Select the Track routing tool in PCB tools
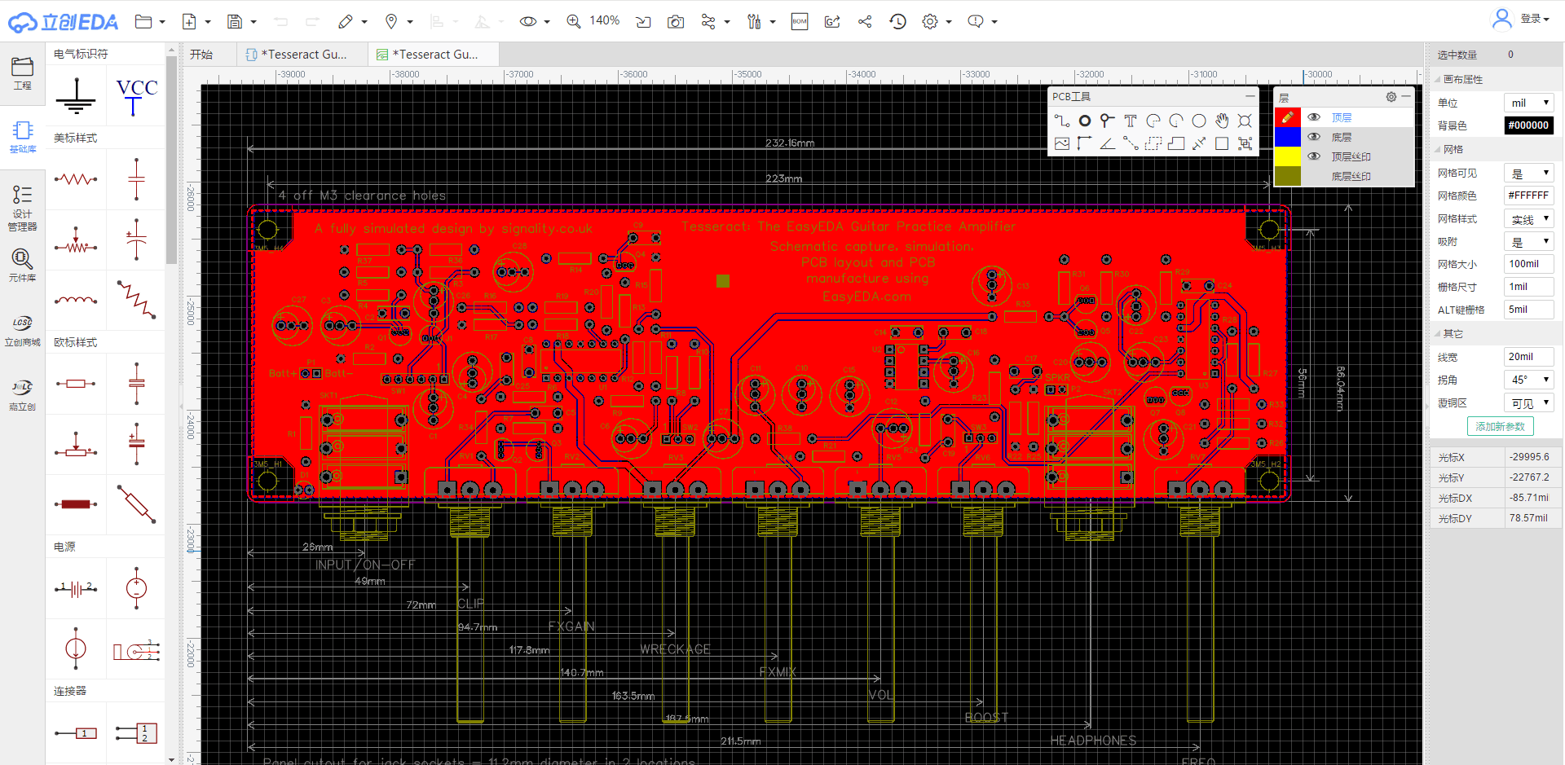The height and width of the screenshot is (765, 1565). click(1061, 121)
